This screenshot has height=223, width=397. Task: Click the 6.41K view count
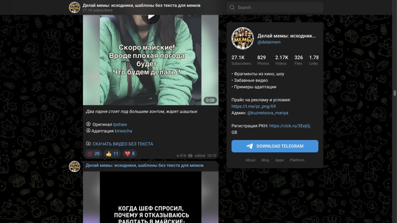tap(181, 156)
